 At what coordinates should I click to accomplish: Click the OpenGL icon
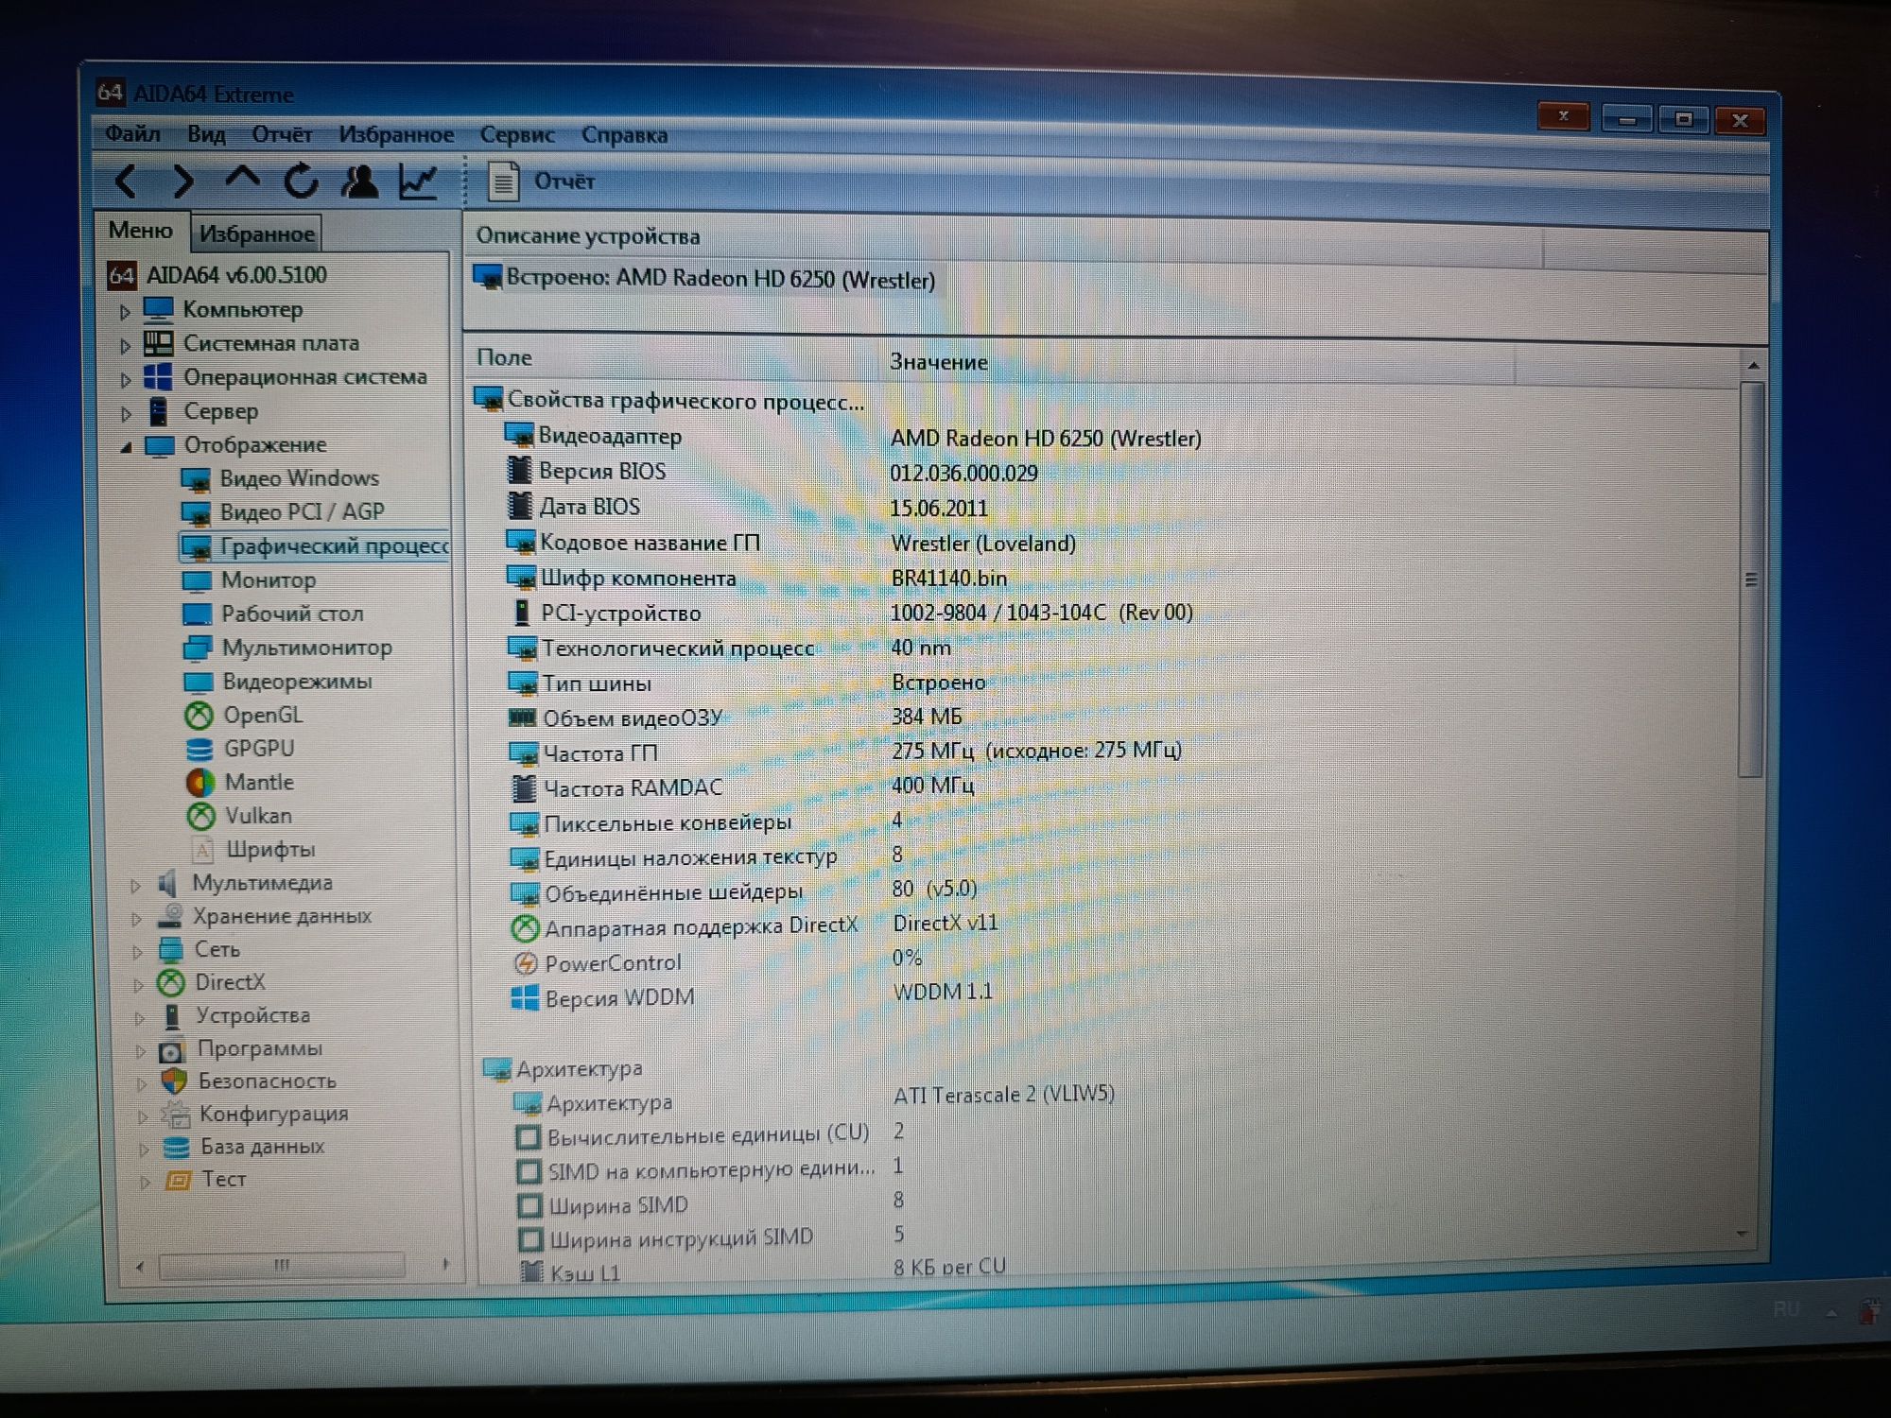pos(199,716)
